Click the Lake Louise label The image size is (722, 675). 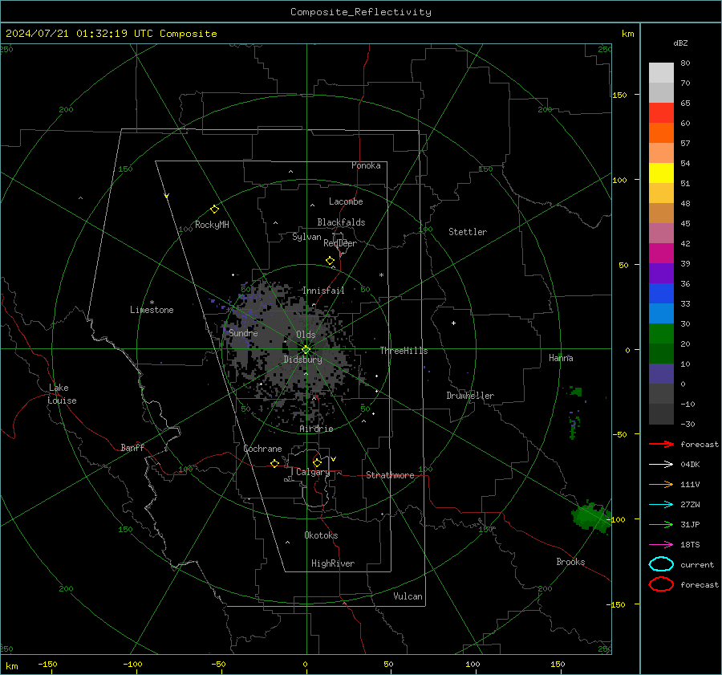pyautogui.click(x=62, y=394)
